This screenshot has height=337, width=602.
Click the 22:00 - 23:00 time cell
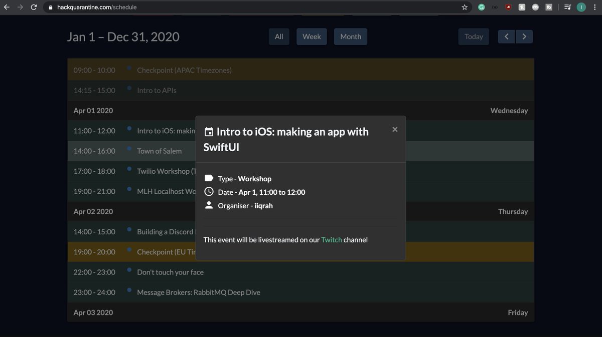pos(94,272)
